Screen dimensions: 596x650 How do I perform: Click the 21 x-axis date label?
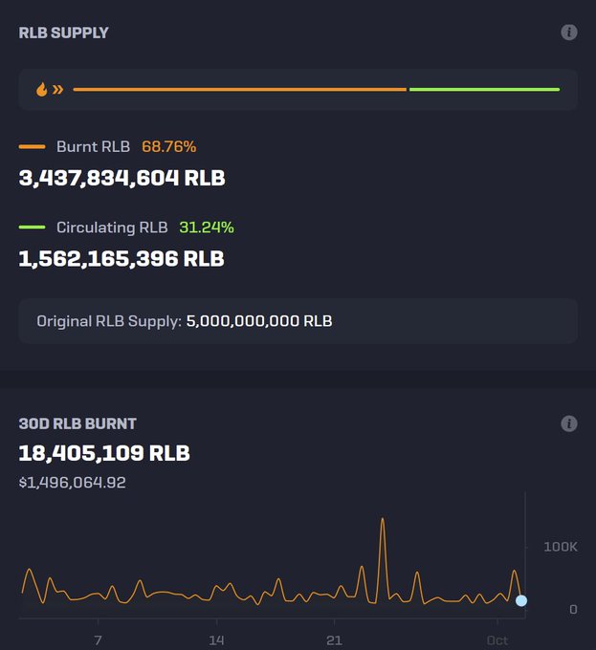click(x=334, y=640)
